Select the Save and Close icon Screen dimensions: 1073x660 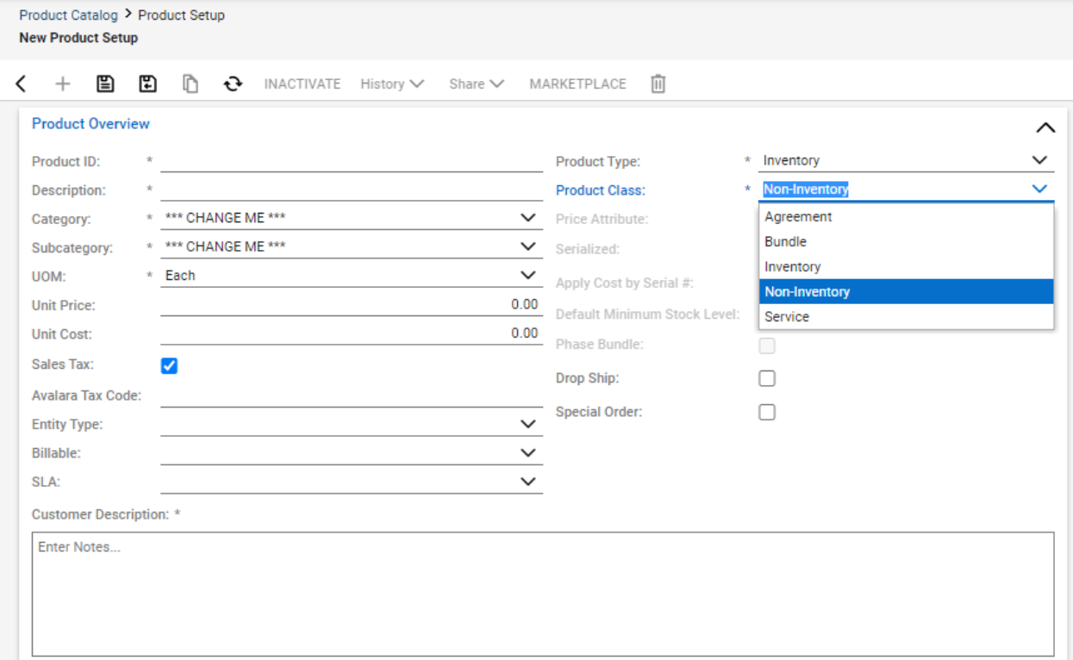[147, 84]
